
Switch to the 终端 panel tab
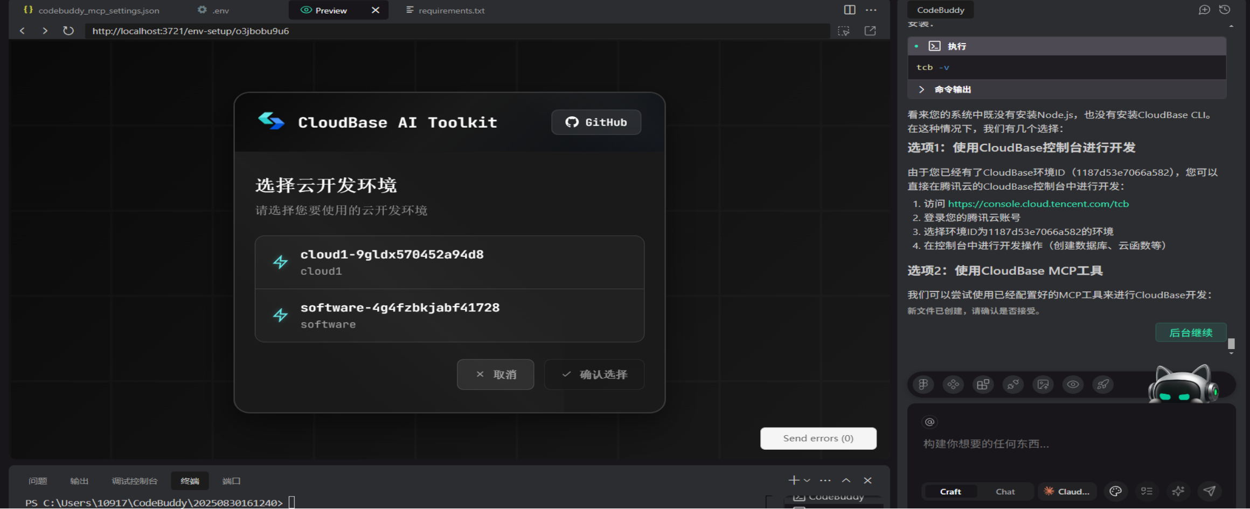coord(190,481)
